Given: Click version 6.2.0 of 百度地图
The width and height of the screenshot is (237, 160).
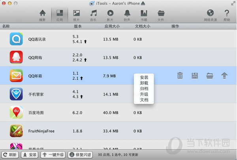Looking at the screenshot, I should click(x=77, y=113).
